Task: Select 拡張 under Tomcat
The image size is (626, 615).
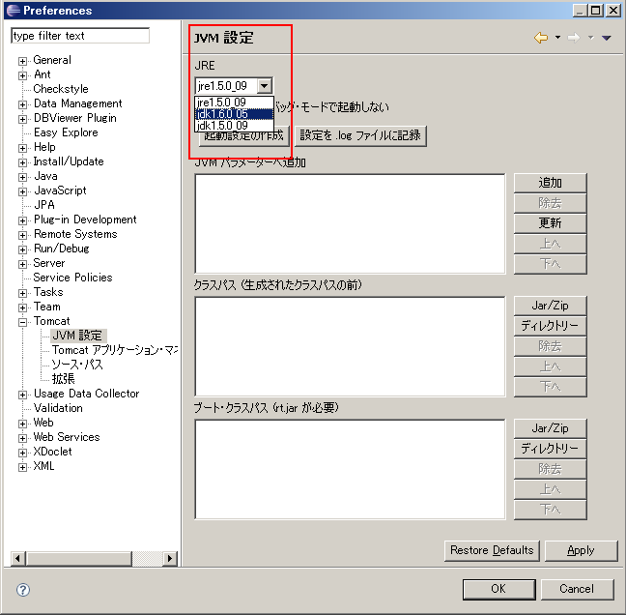Action: [x=63, y=379]
